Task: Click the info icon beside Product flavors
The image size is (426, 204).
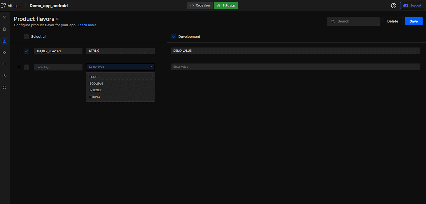Action: coord(58,19)
